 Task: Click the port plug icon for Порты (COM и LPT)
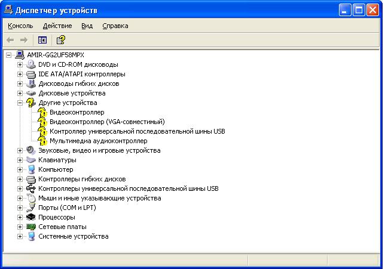(31, 208)
